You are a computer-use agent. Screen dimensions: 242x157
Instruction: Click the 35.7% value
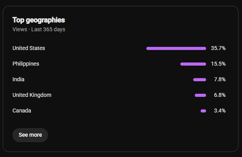(x=218, y=48)
